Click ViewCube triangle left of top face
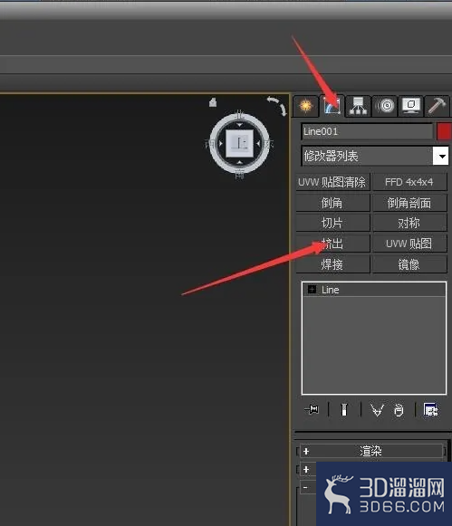Image resolution: width=452 pixels, height=526 pixels. click(x=221, y=143)
